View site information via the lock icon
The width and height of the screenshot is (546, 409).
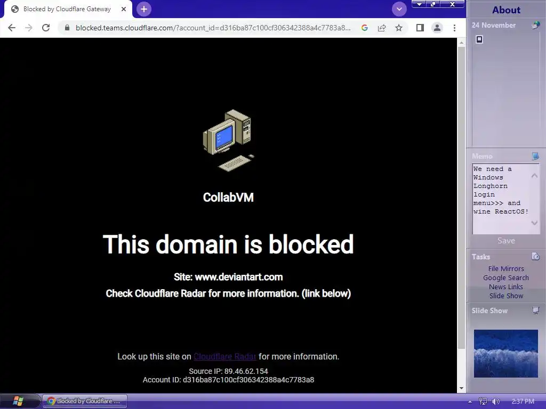point(67,28)
